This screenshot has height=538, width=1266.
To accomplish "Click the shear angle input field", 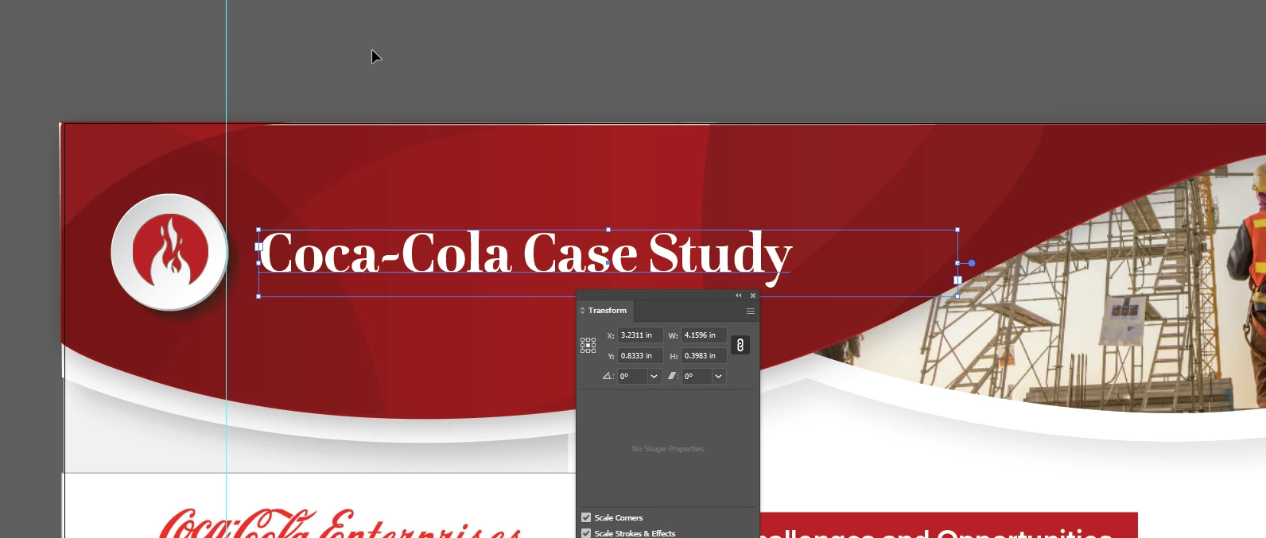I will point(697,376).
